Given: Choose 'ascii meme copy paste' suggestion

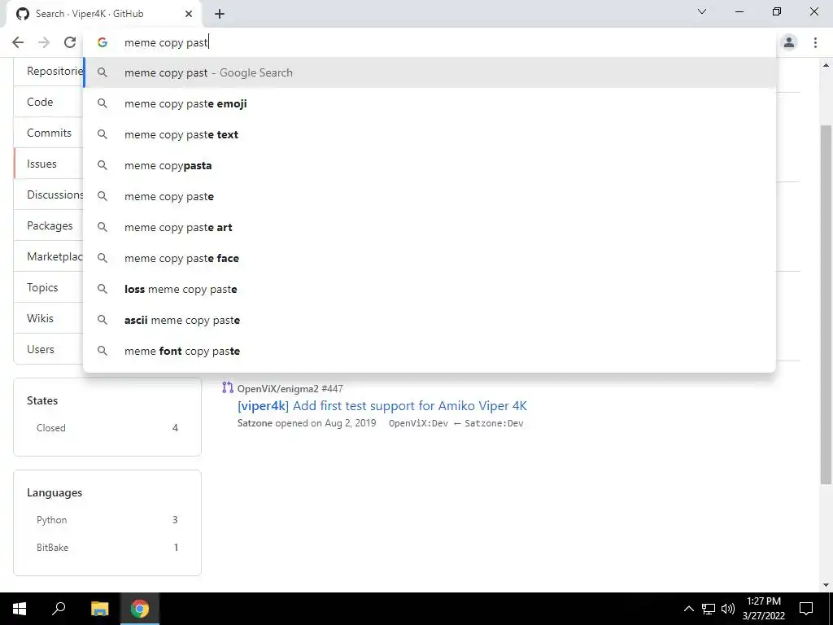Looking at the screenshot, I should coord(430,320).
